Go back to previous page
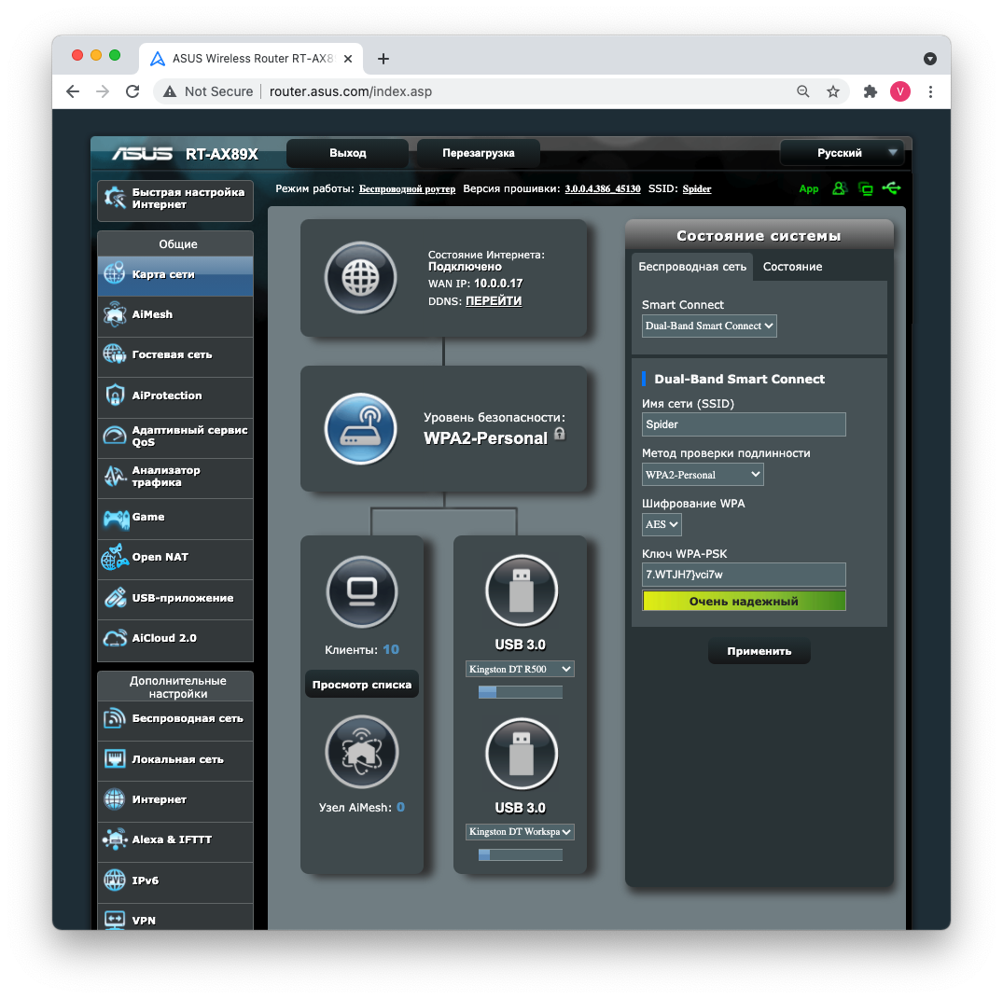Viewport: 1003px width, 999px height. (x=73, y=91)
